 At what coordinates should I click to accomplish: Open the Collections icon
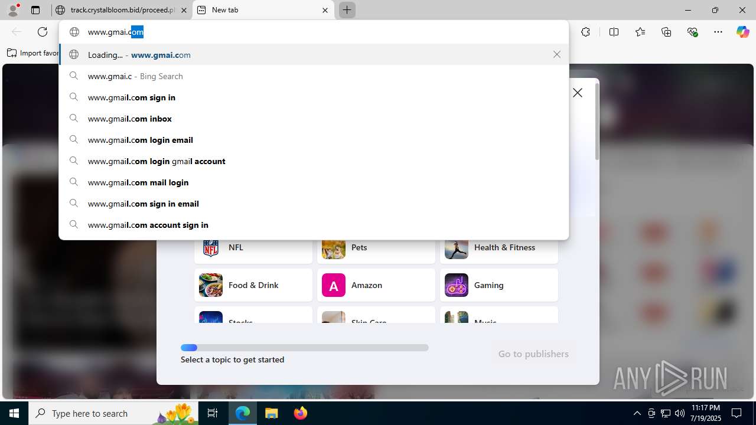click(x=666, y=32)
